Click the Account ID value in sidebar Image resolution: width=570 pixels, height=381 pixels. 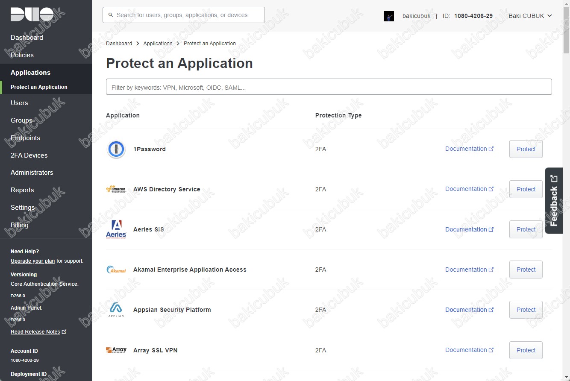25,360
